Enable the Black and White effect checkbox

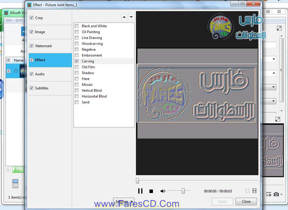77,26
